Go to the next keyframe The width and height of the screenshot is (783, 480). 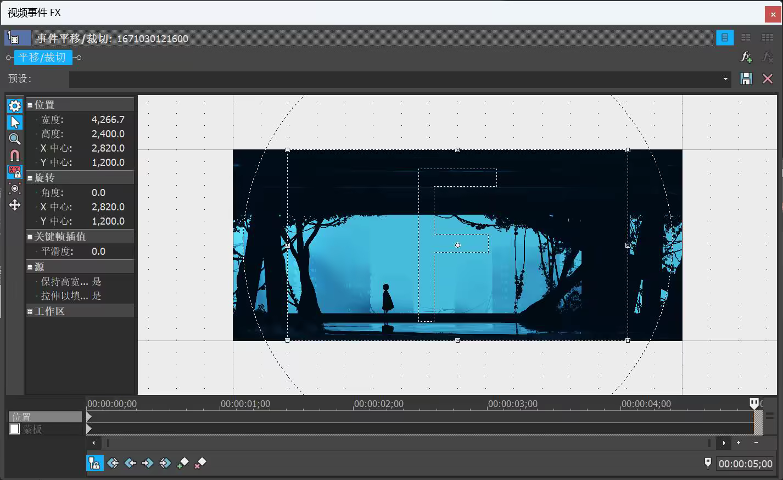[x=147, y=463]
